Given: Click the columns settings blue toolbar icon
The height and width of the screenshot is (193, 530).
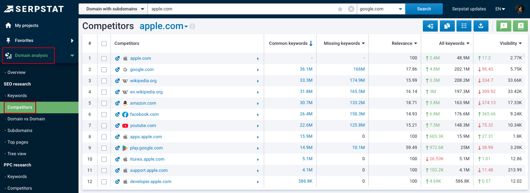Looking at the screenshot, I should tap(464, 26).
